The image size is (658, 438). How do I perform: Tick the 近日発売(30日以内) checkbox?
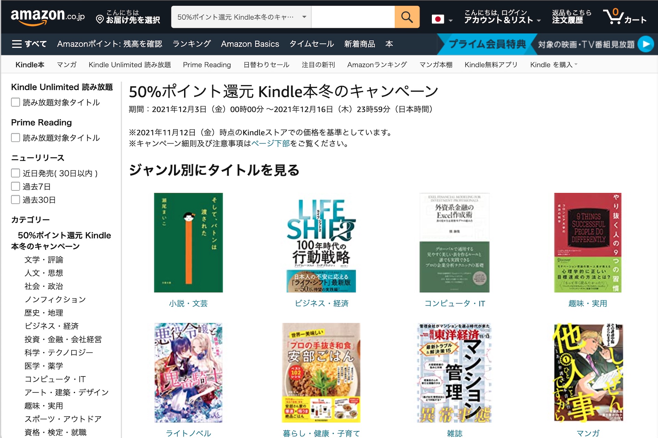pyautogui.click(x=15, y=173)
